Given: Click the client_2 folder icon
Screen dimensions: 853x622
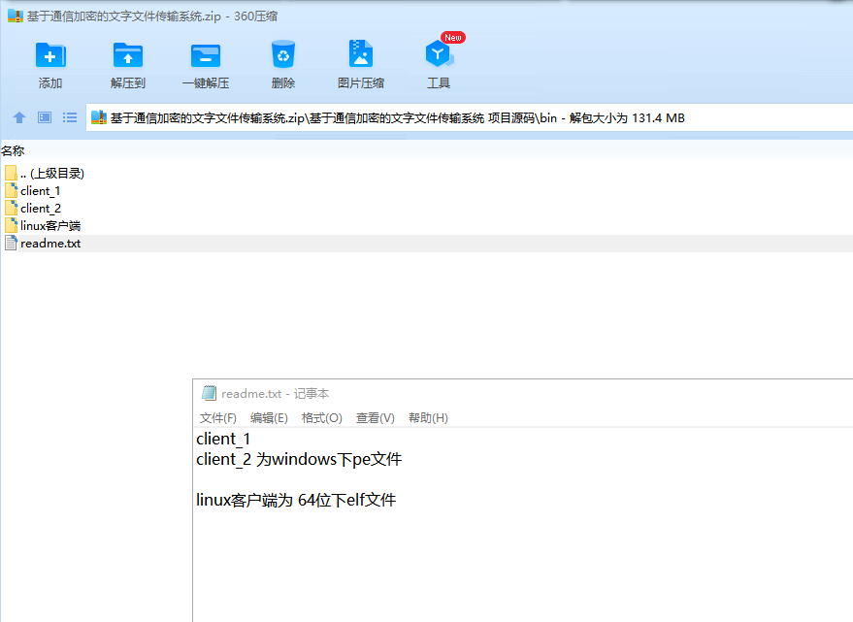Looking at the screenshot, I should pyautogui.click(x=11, y=208).
